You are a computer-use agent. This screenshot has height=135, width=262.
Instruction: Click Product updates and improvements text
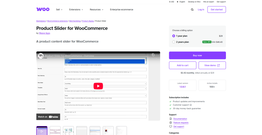point(189,101)
